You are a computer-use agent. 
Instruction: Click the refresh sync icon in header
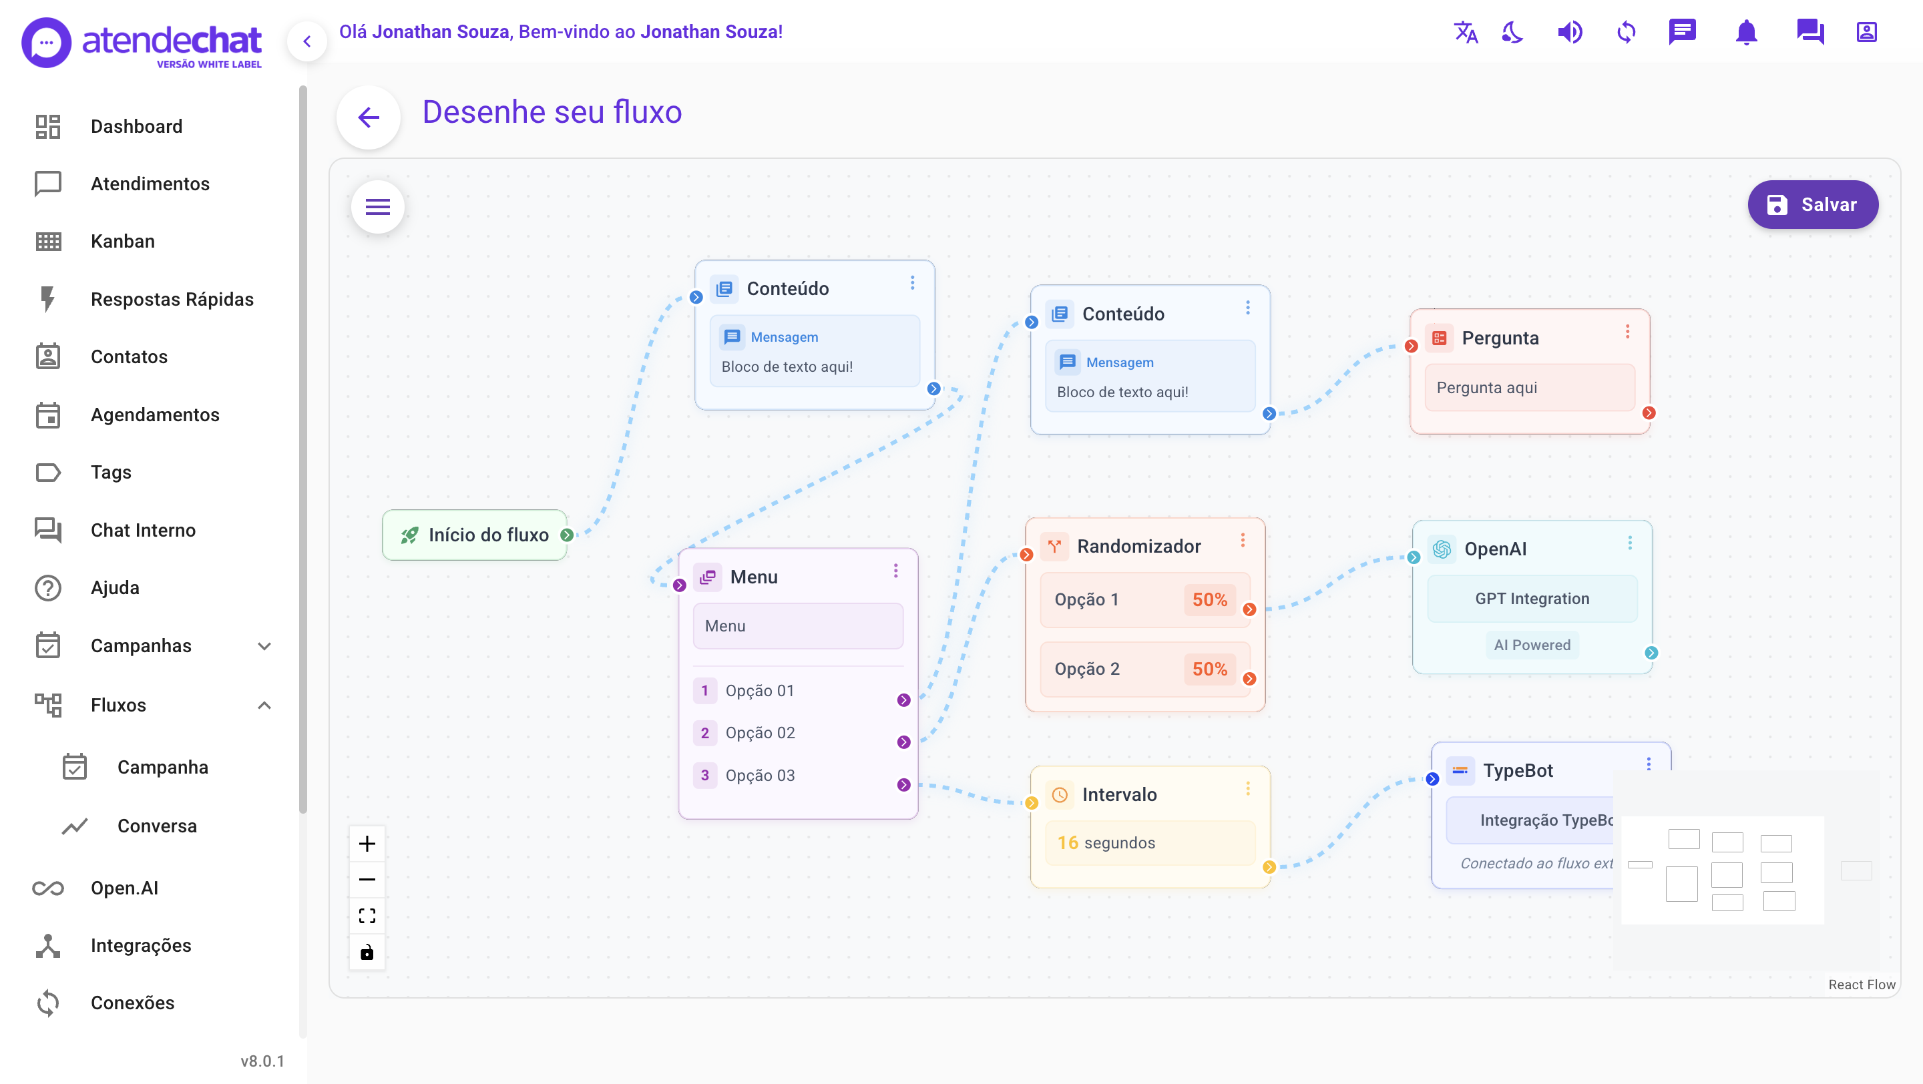click(1626, 32)
